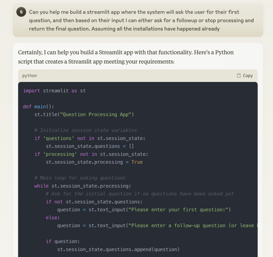Screen dimensions: 273x257
Task: Click the else: keyword in the code
Action: [x=53, y=218]
